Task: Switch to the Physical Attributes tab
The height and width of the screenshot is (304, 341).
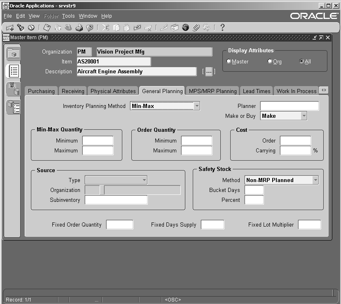Action: (x=113, y=91)
